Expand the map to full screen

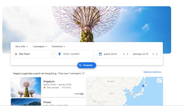[x=159, y=81]
